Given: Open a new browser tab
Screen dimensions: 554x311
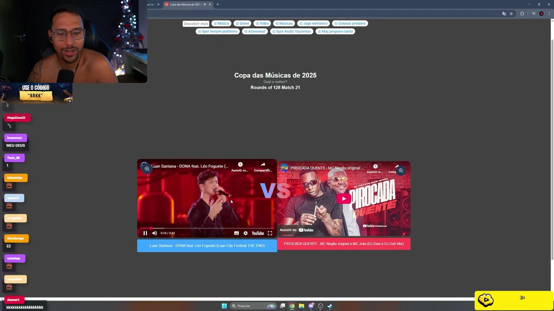Looking at the screenshot, I should 218,4.
